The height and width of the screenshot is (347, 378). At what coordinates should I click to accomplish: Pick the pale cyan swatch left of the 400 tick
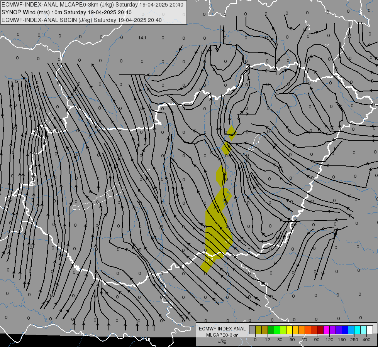(x=364, y=330)
